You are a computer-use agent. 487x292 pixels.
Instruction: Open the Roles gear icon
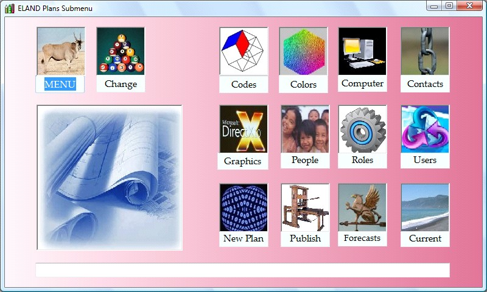click(x=362, y=129)
